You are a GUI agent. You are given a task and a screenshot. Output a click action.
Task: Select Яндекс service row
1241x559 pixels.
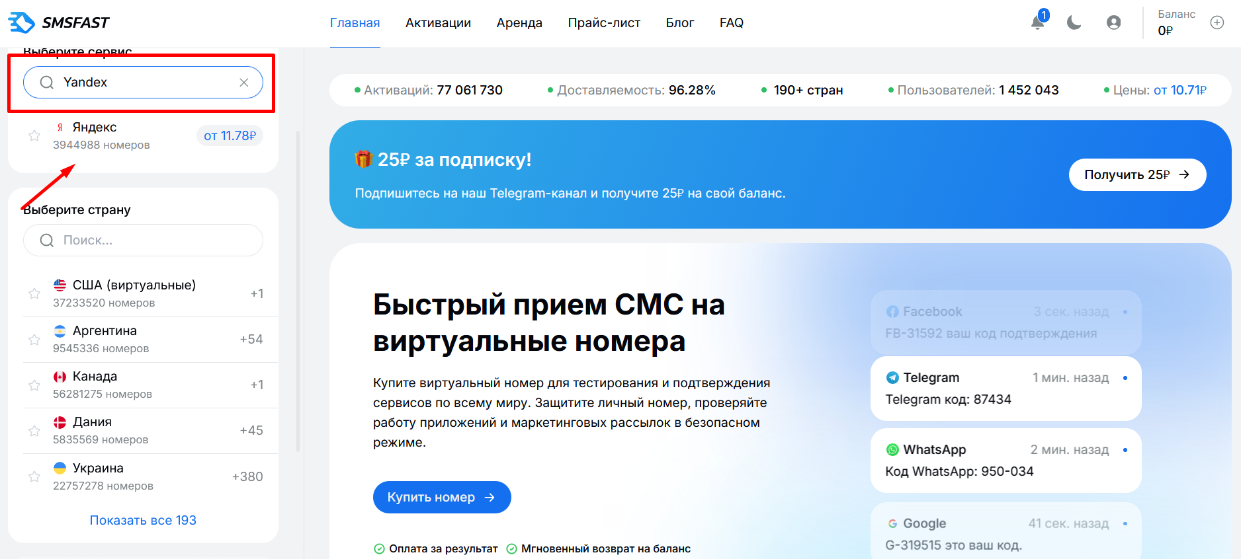(143, 135)
